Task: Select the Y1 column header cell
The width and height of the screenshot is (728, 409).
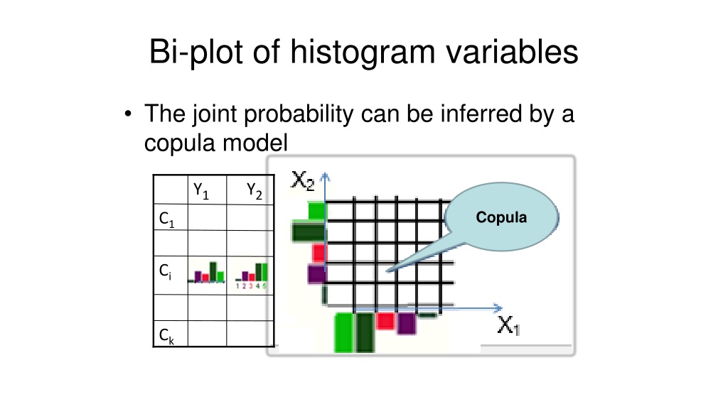Action: [207, 190]
